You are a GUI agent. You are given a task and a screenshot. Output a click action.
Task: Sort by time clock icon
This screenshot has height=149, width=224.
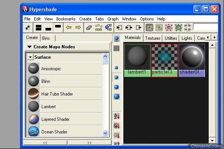click(x=117, y=135)
